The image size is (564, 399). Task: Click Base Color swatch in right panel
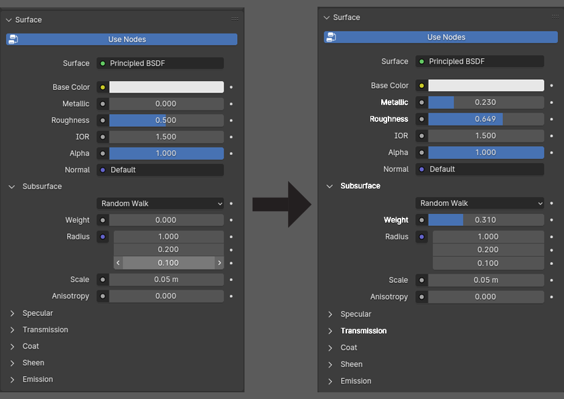[486, 86]
